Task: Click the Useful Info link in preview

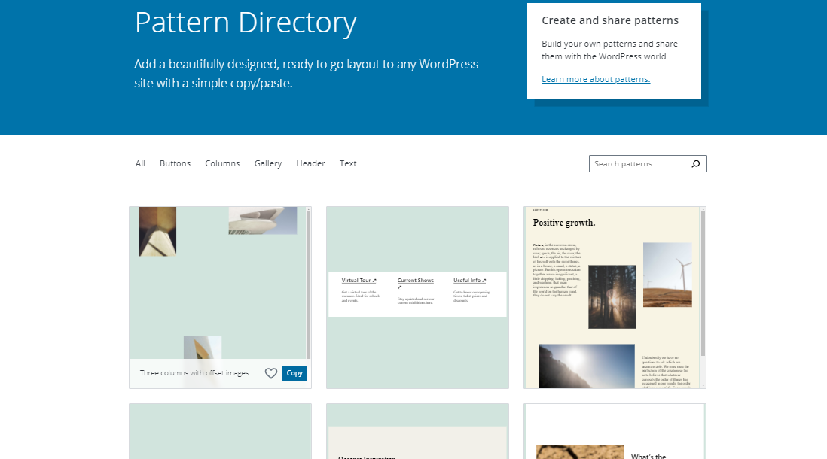Action: [469, 281]
